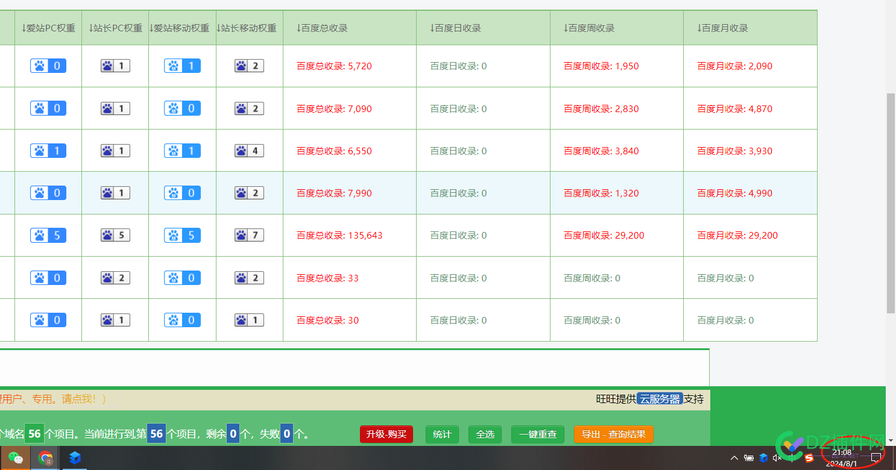Follow the 云服务器 link
This screenshot has width=896, height=470.
[660, 399]
